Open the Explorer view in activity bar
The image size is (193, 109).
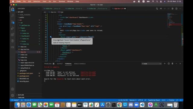click(13, 9)
